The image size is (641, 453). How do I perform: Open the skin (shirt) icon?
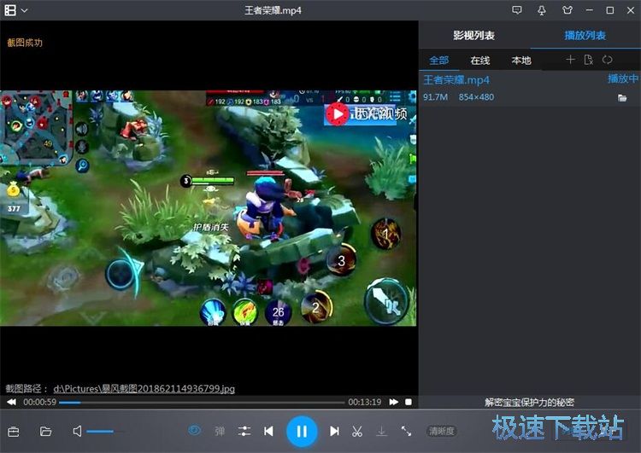click(567, 10)
